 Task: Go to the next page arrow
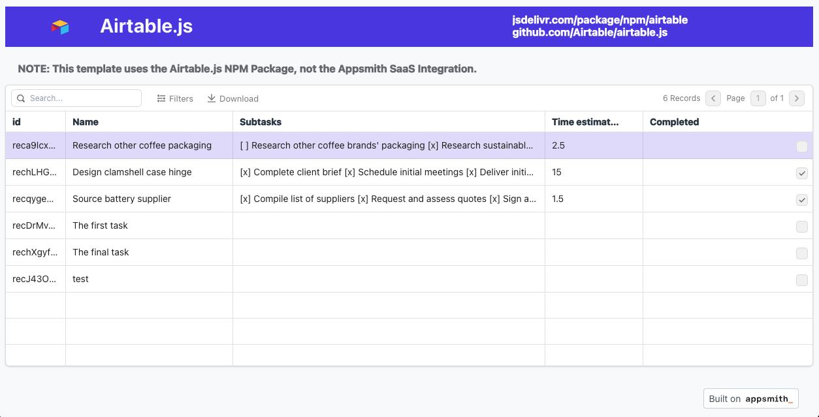[x=796, y=98]
